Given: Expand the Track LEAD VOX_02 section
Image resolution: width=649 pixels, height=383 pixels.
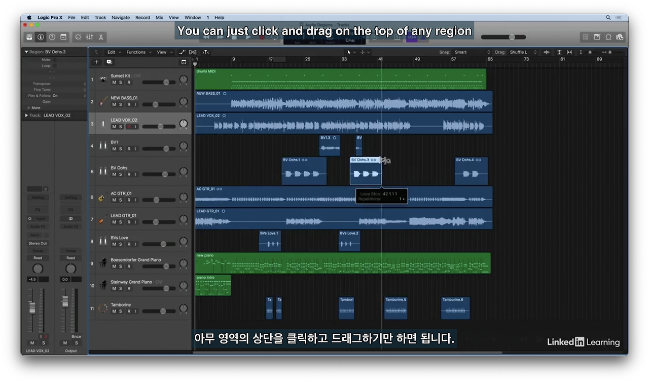Looking at the screenshot, I should [26, 116].
